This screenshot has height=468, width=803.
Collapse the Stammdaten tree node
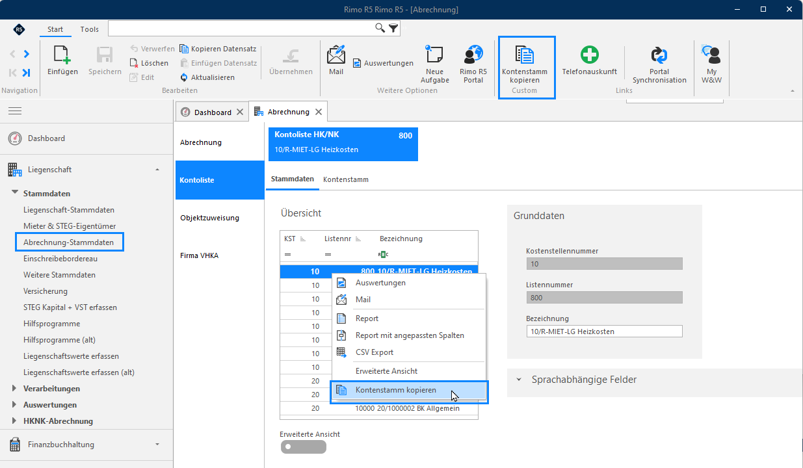[15, 193]
